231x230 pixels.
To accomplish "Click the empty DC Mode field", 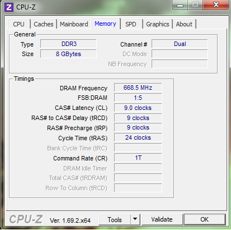I will [180, 54].
